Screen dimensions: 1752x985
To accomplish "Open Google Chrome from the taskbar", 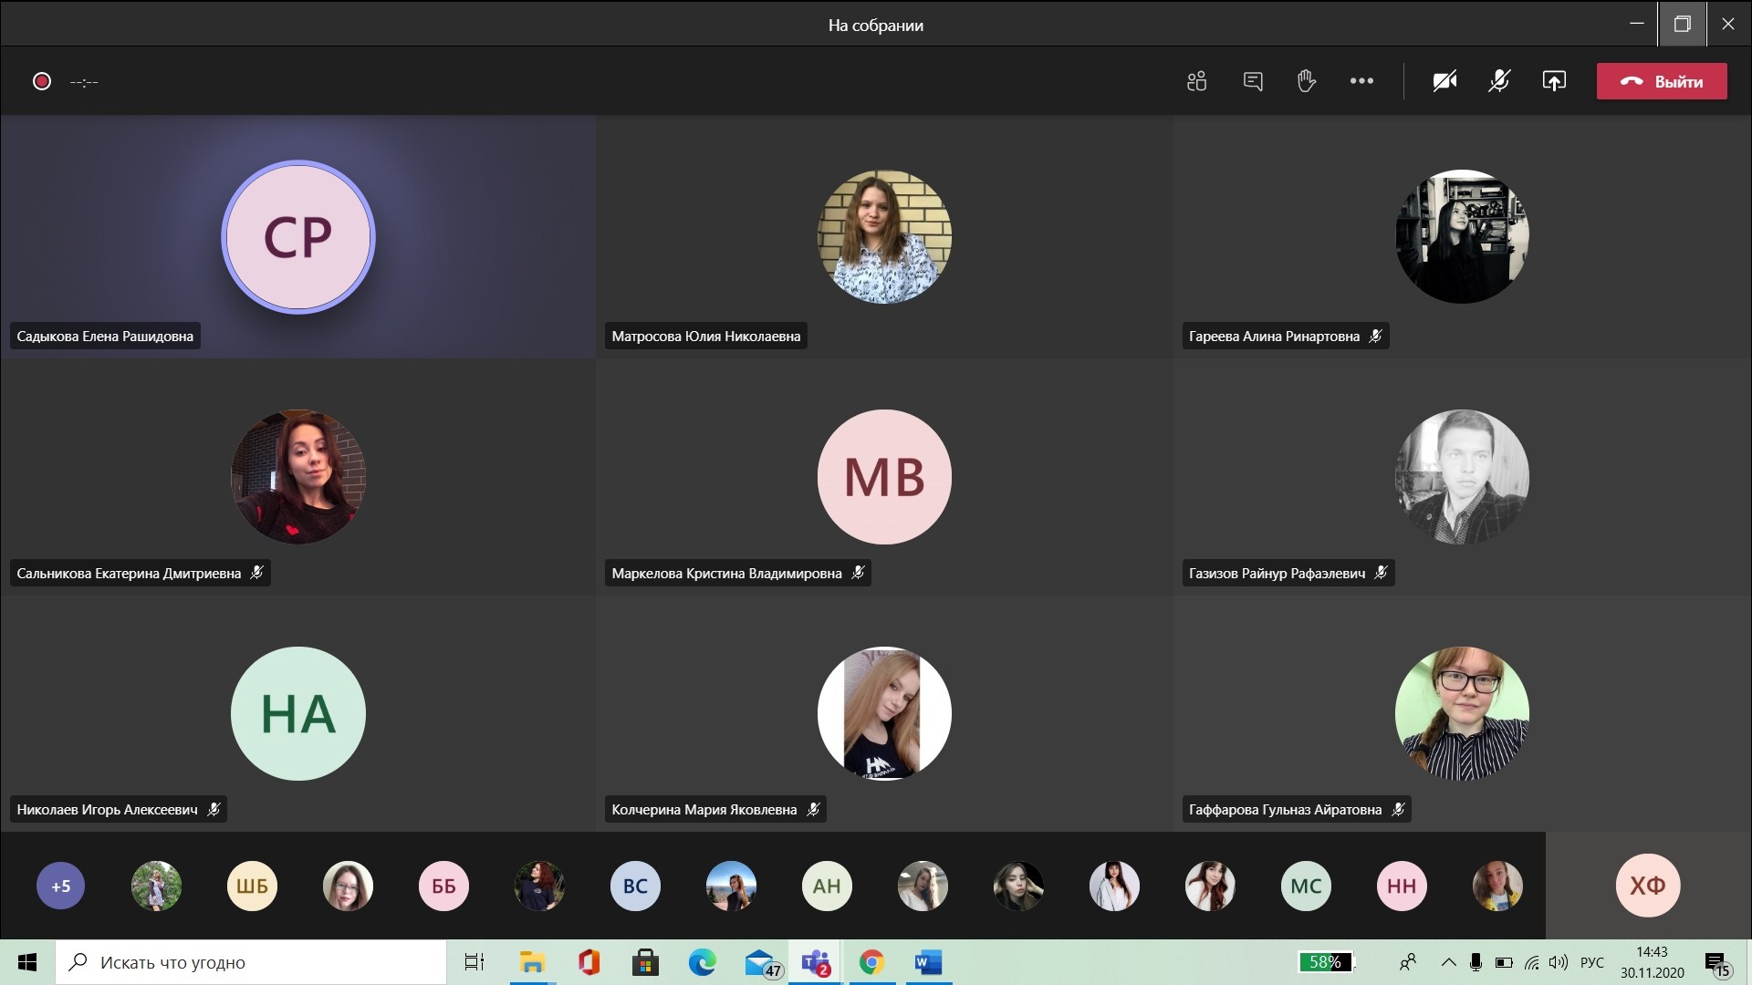I will (x=871, y=962).
